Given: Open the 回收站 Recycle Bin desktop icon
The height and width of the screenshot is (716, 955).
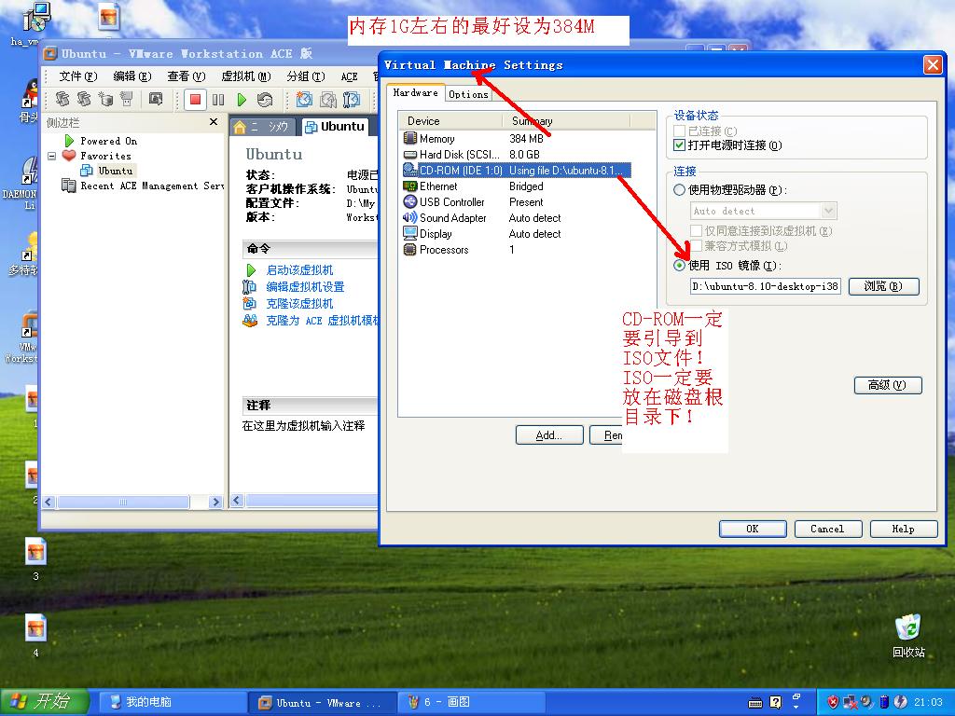Looking at the screenshot, I should coord(908,636).
